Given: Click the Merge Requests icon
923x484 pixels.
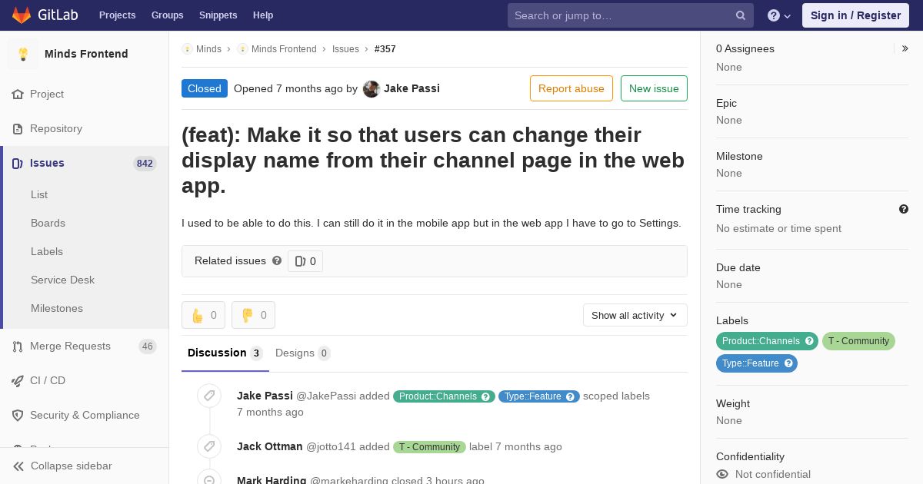Looking at the screenshot, I should (x=18, y=346).
